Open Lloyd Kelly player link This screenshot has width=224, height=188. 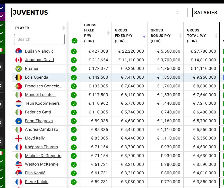[x=35, y=138]
